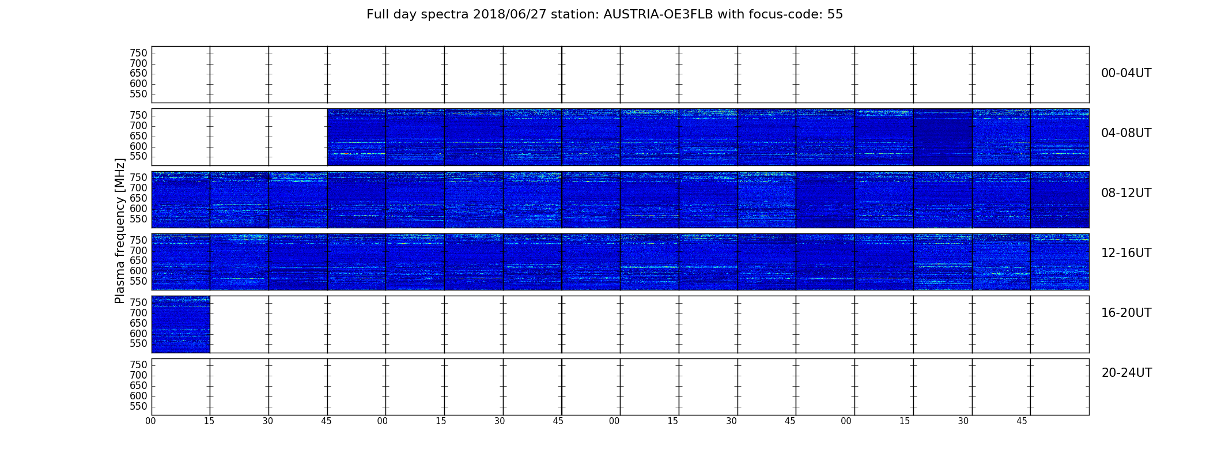Click the 550 tick in the 00-04UT panel
The image size is (1210, 461).
tap(138, 94)
